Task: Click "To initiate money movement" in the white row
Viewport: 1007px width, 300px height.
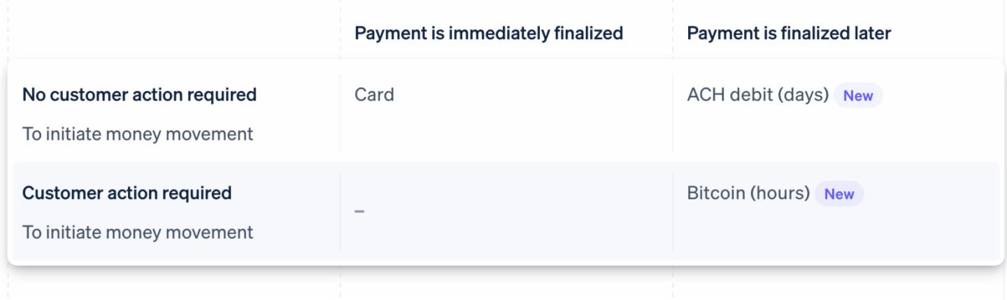Action: tap(138, 134)
